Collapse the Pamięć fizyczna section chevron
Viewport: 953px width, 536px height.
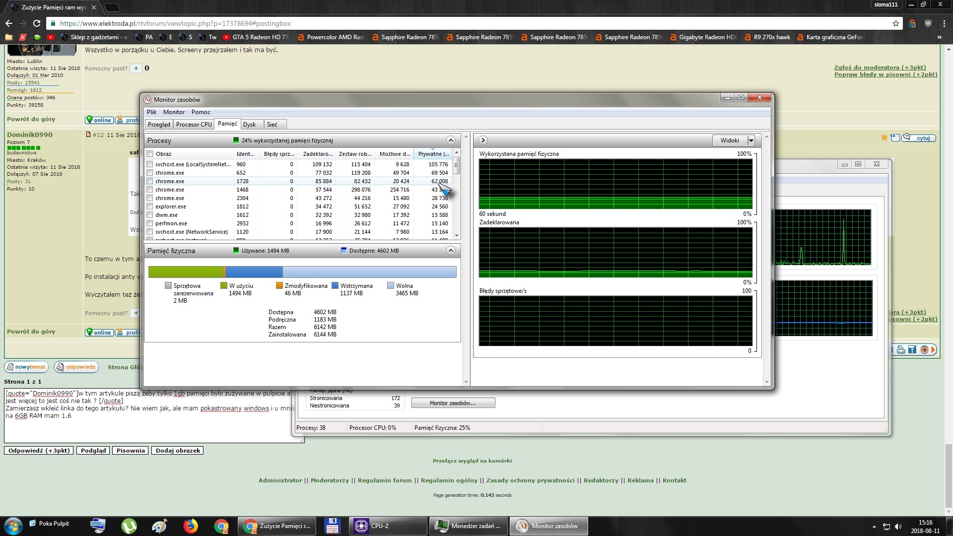point(451,251)
